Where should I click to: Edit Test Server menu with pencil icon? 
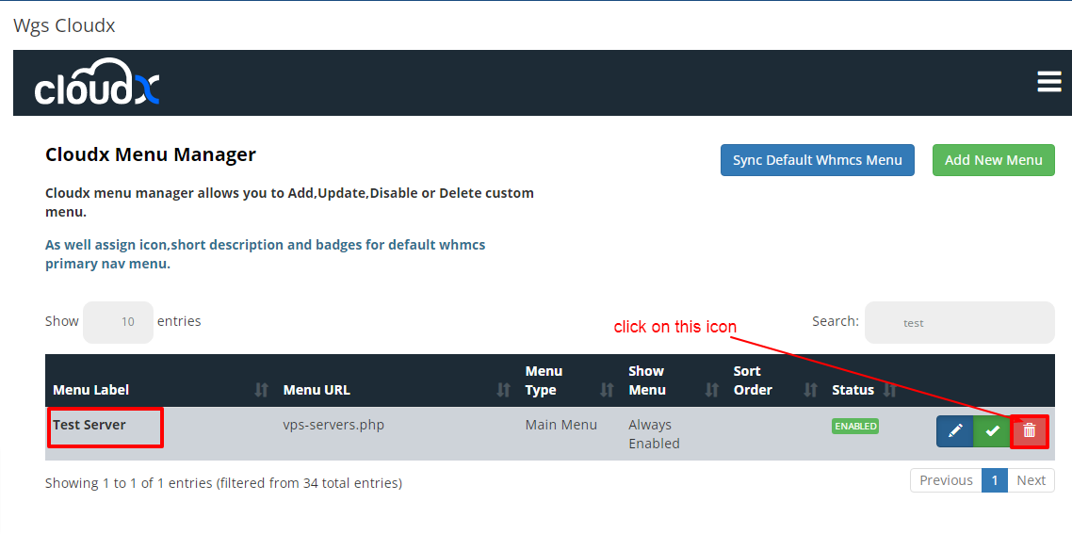coord(954,430)
